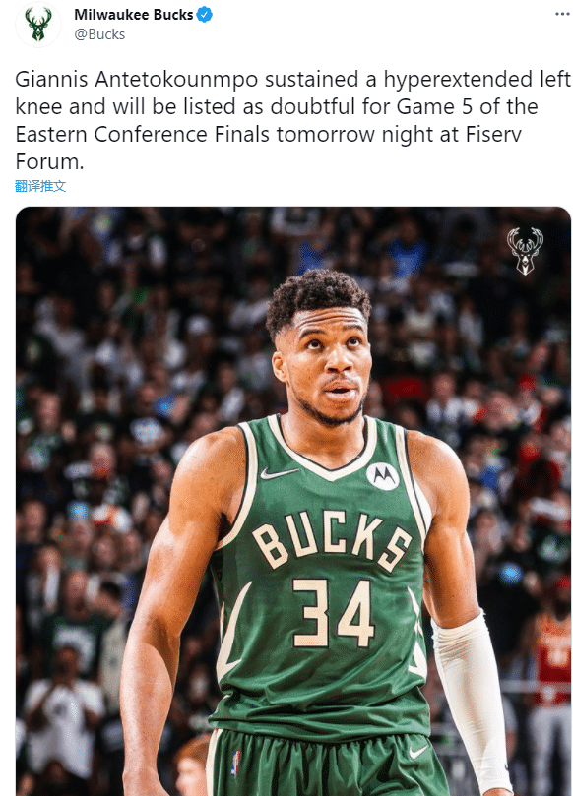
Task: Open the three-dot more options menu
Action: pos(562,14)
